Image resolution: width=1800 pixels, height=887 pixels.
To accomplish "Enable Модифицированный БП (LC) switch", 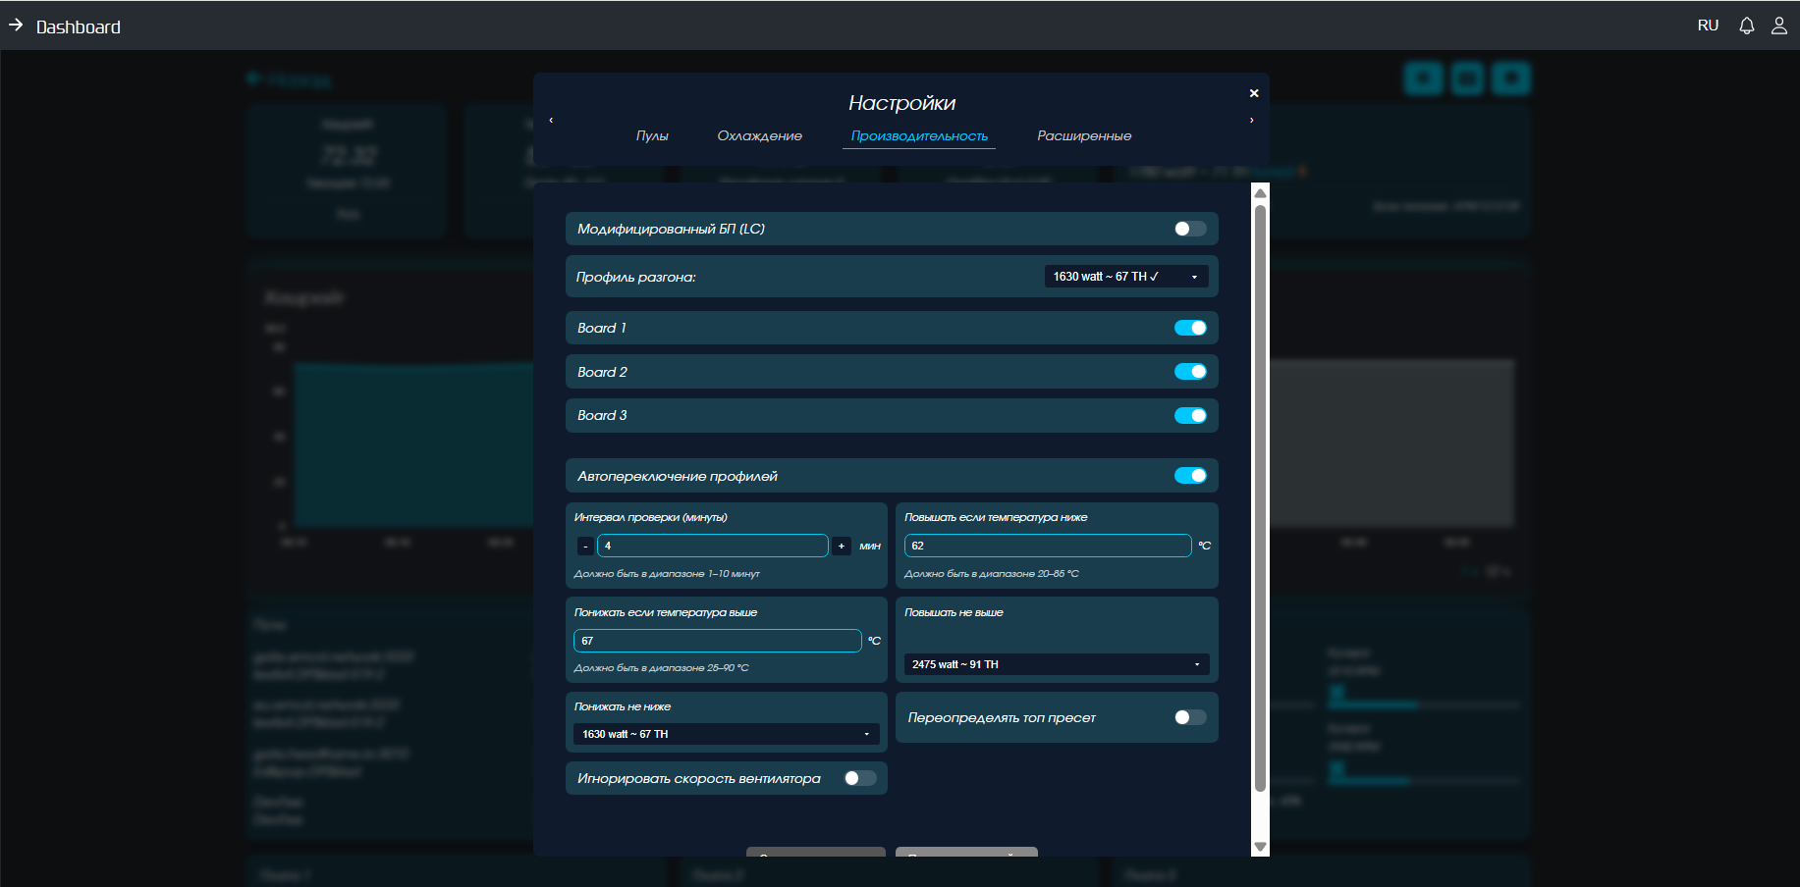I will pyautogui.click(x=1190, y=229).
